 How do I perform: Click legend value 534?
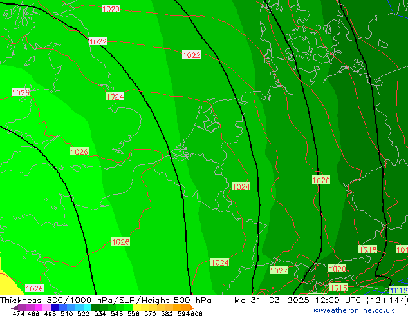[x=100, y=313]
